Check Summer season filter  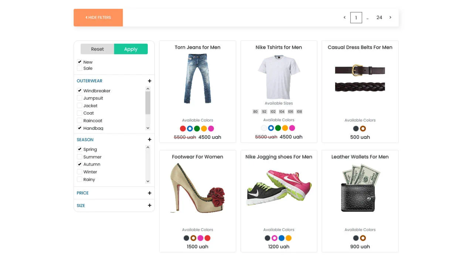tap(79, 157)
